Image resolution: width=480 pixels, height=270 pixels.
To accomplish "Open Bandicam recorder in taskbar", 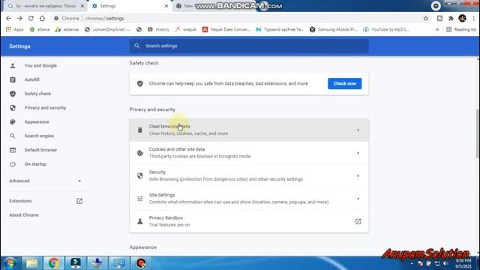I will [141, 263].
